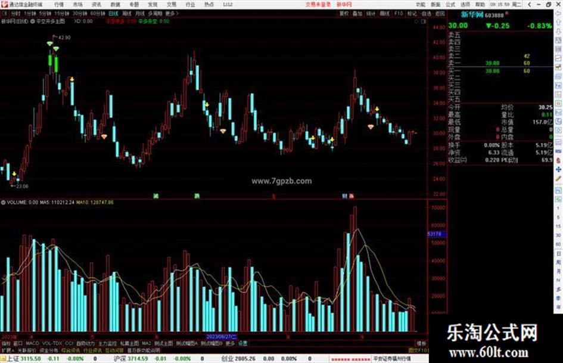Open the 热点 menu

[x=209, y=4]
